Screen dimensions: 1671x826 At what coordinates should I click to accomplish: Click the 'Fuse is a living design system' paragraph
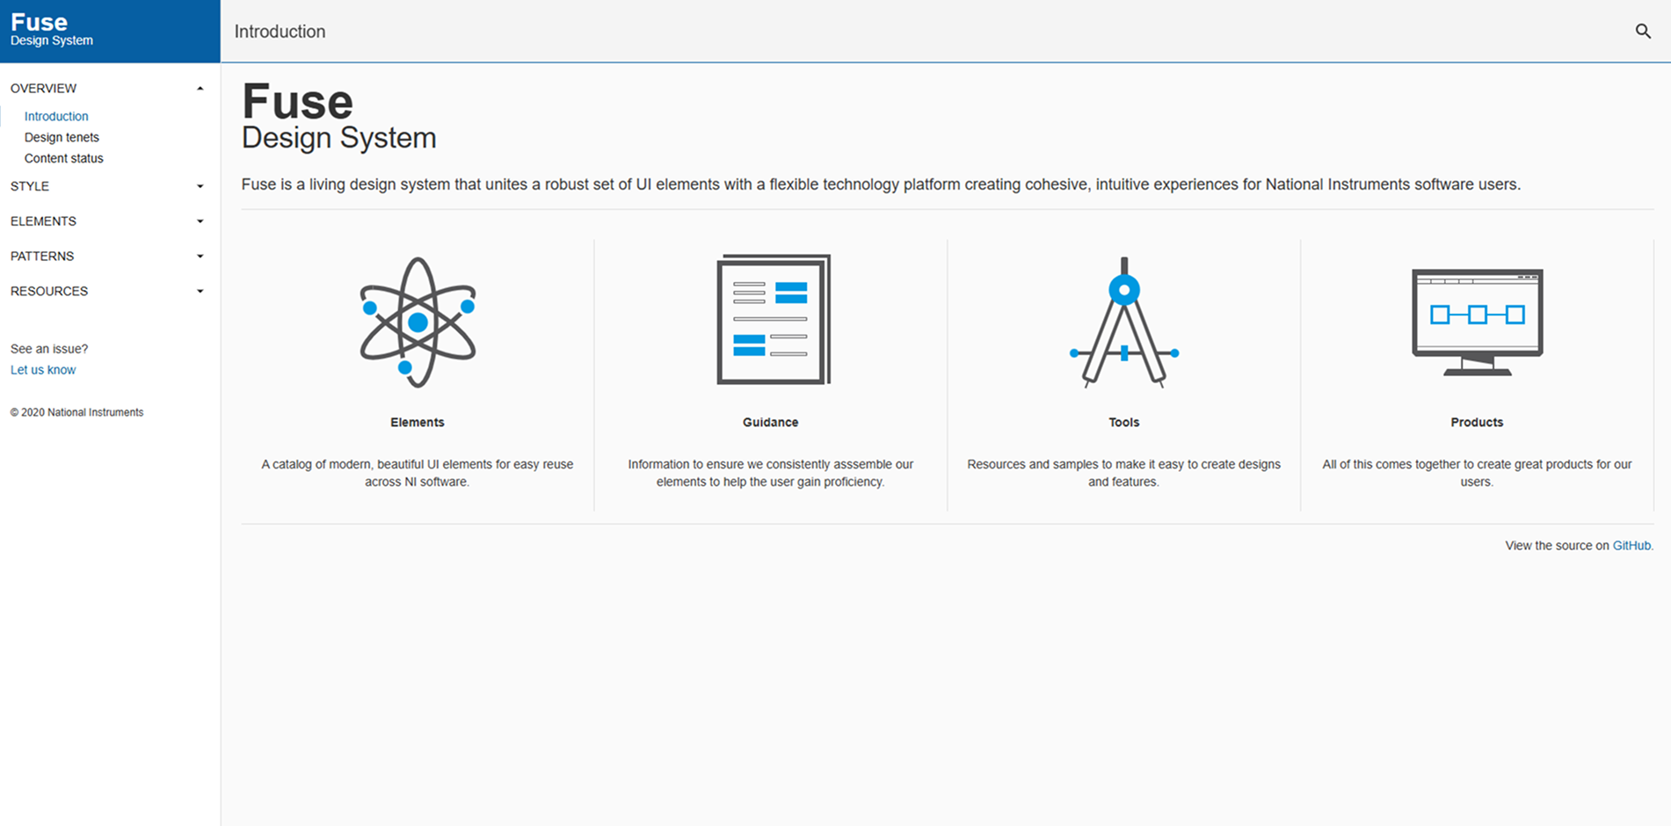pyautogui.click(x=881, y=185)
